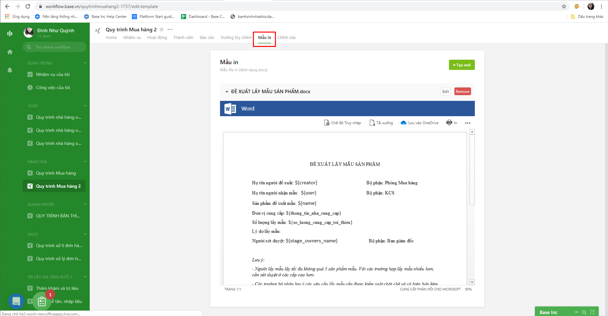Open the CUNG CẤP PHẢN HỒI CHO MICROSOFT link
Image resolution: width=608 pixels, height=316 pixels.
point(430,289)
